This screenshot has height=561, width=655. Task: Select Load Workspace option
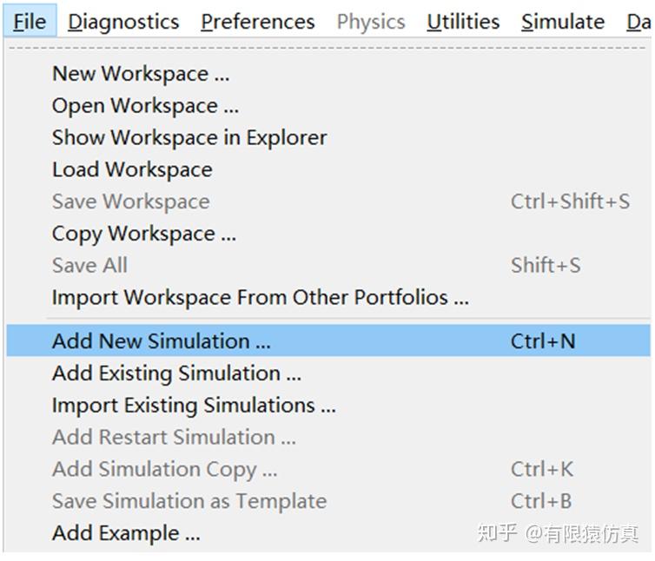coord(132,169)
